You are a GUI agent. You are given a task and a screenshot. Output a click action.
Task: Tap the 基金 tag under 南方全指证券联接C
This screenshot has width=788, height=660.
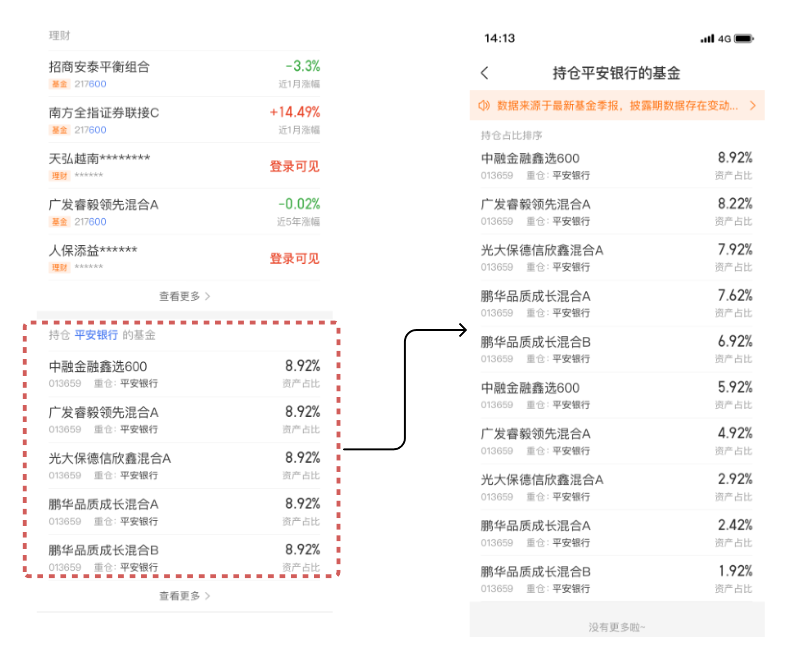[x=60, y=130]
